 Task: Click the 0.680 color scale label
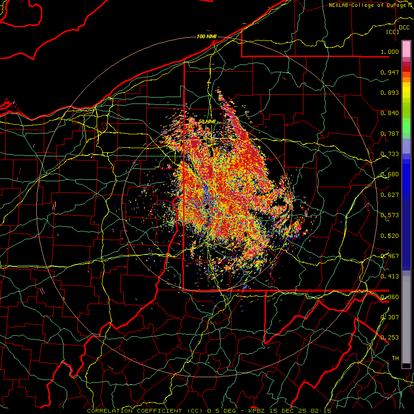[x=390, y=174]
